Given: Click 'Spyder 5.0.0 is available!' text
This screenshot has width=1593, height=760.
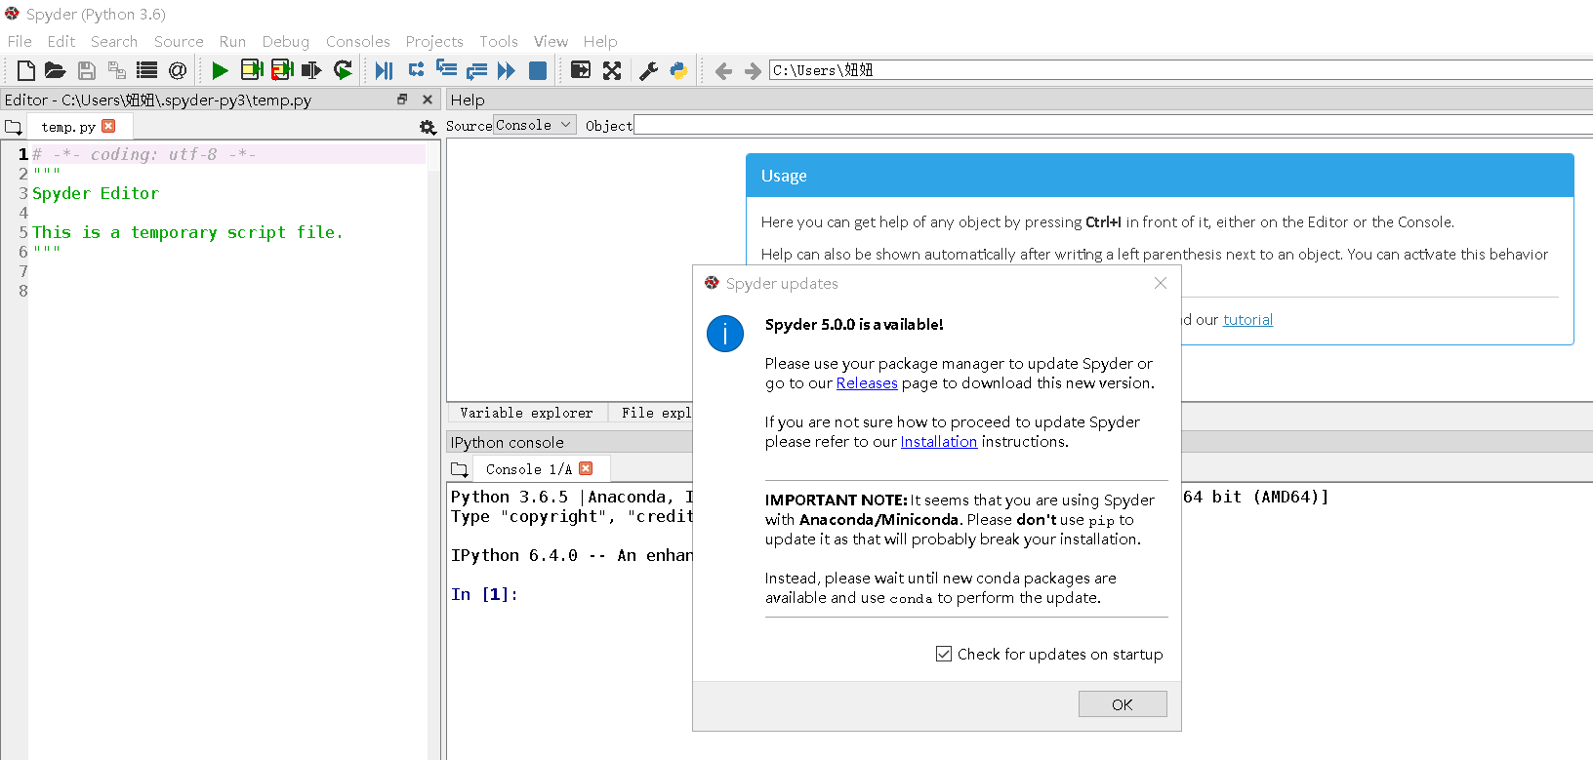Looking at the screenshot, I should [854, 325].
